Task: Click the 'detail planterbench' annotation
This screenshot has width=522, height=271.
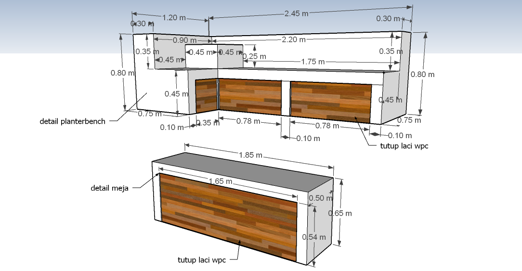Action: [x=72, y=121]
